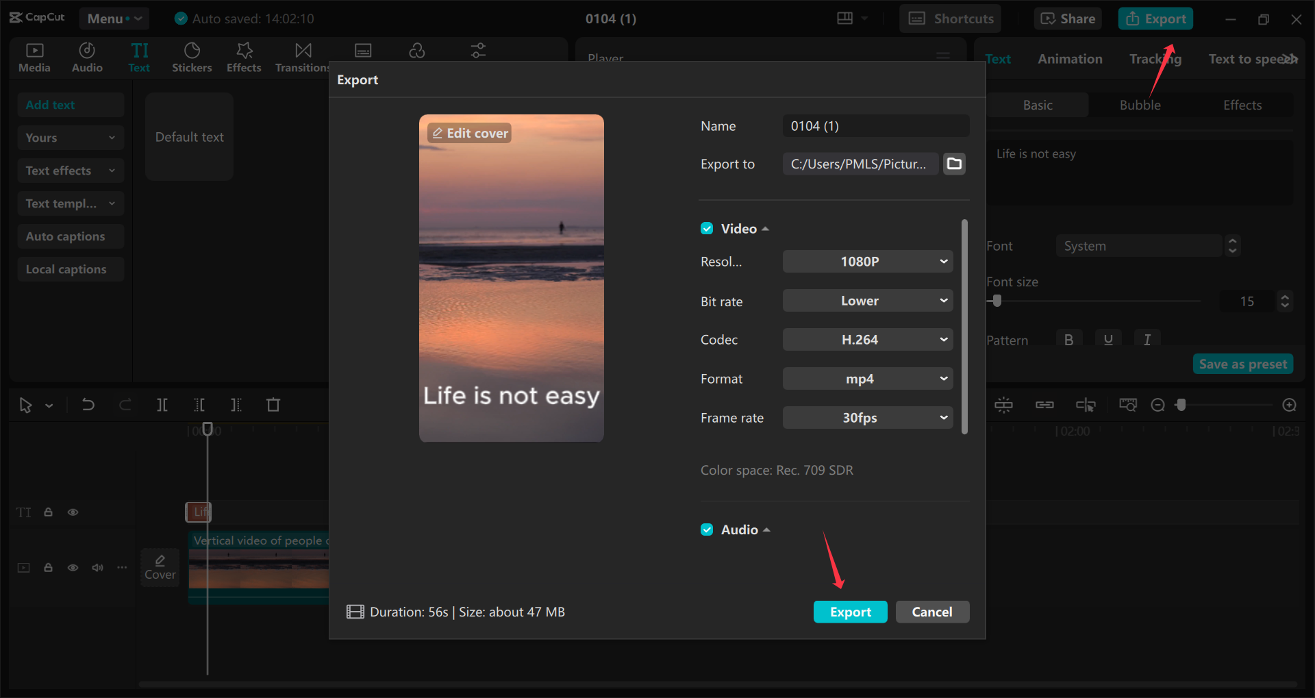Viewport: 1315px width, 698px height.
Task: Expand Text effects in the sidebar
Action: click(x=70, y=170)
